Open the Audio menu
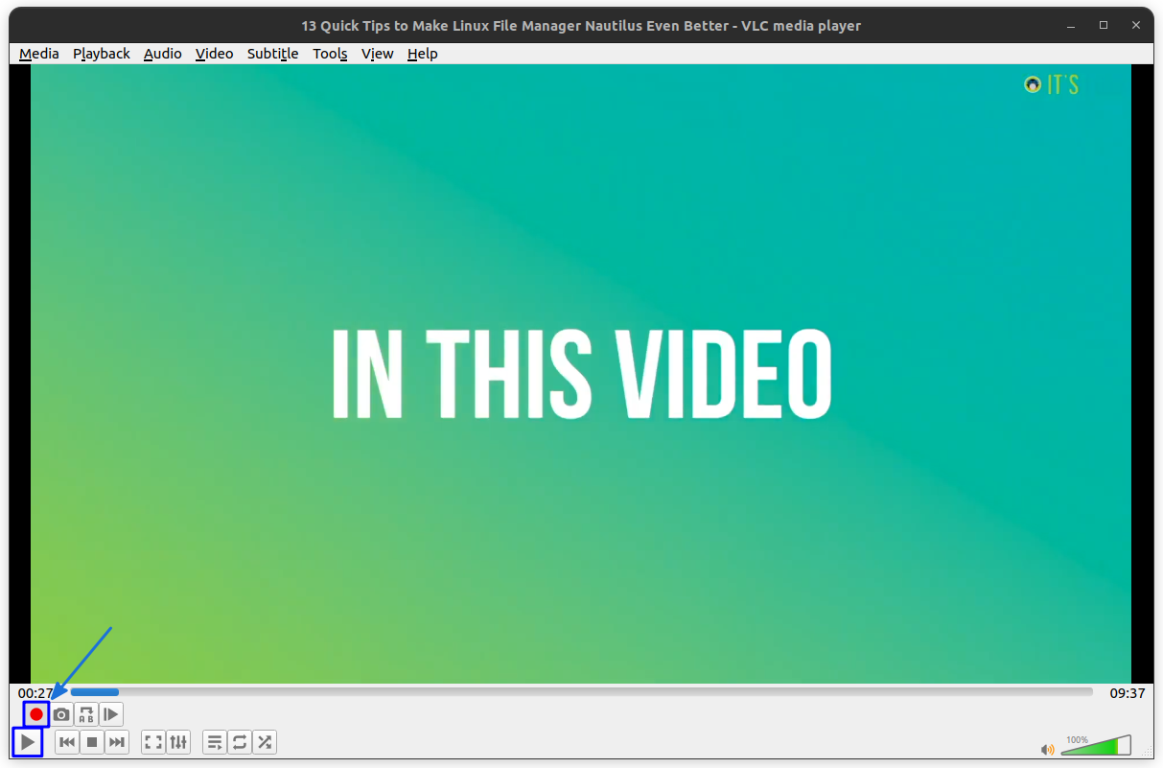 pyautogui.click(x=162, y=54)
